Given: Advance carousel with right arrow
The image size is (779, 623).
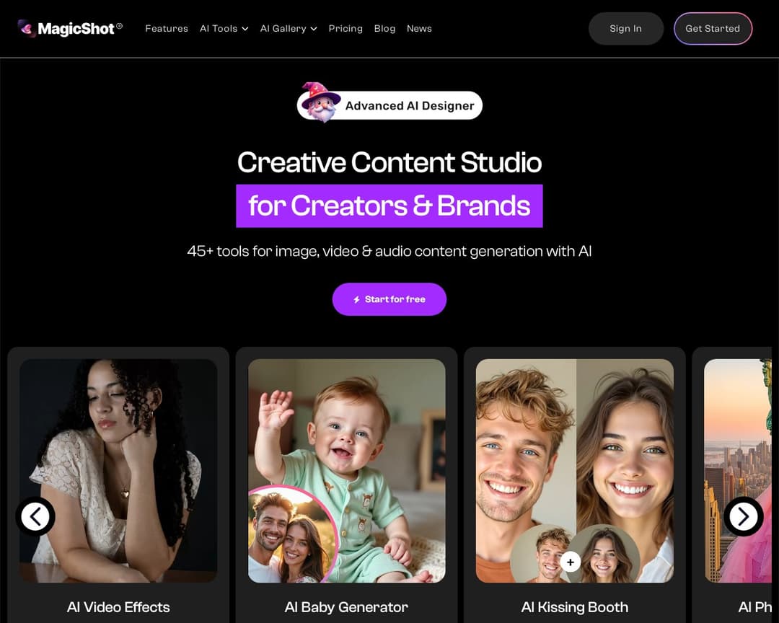Looking at the screenshot, I should [x=743, y=517].
